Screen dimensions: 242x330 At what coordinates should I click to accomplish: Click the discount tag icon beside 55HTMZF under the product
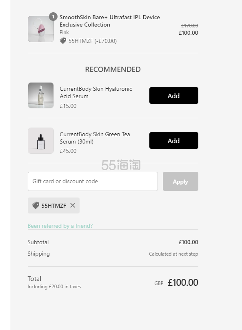(x=62, y=41)
